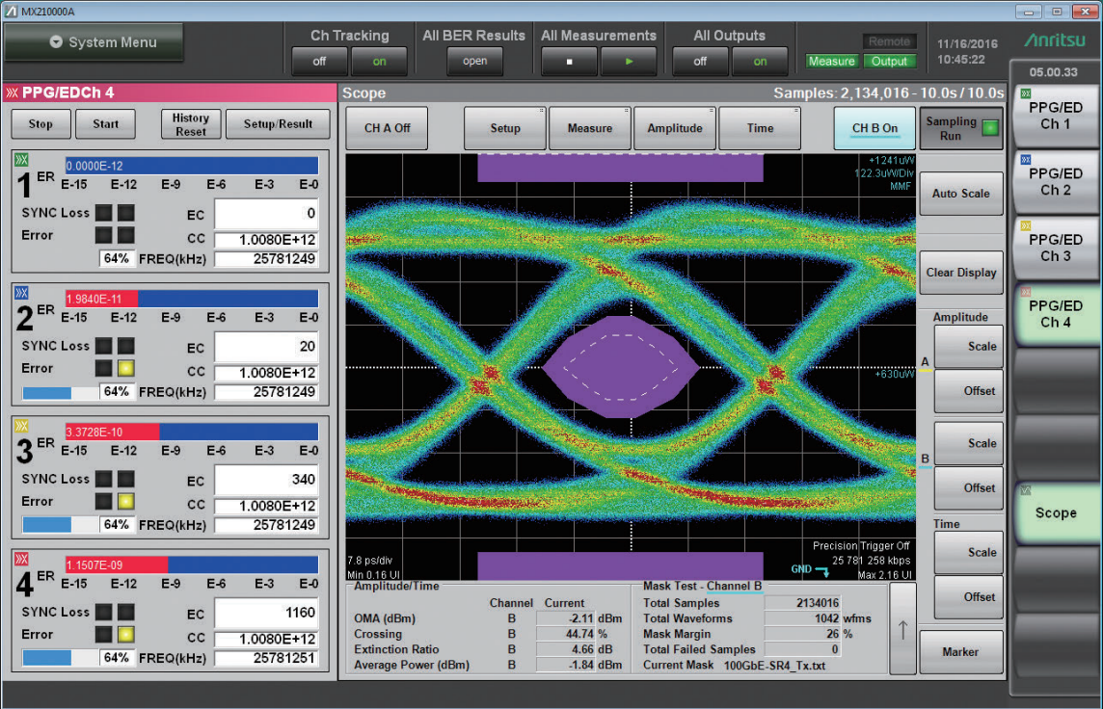Screen dimensions: 1103x709
Task: Click channel 1 green arrow icon
Action: pos(21,160)
